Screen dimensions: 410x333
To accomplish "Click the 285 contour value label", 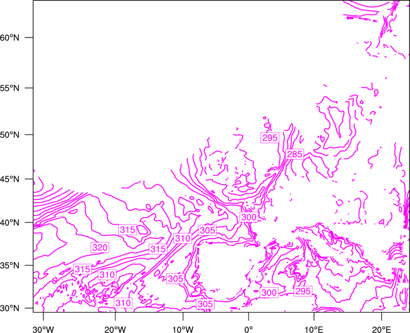I will [x=295, y=154].
